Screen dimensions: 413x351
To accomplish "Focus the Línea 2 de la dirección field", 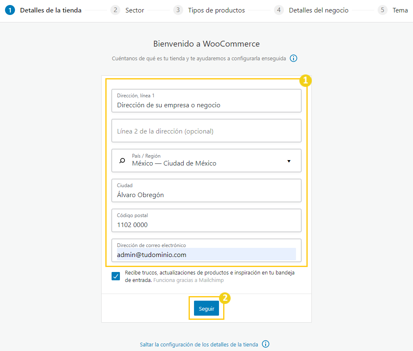I will [206, 131].
